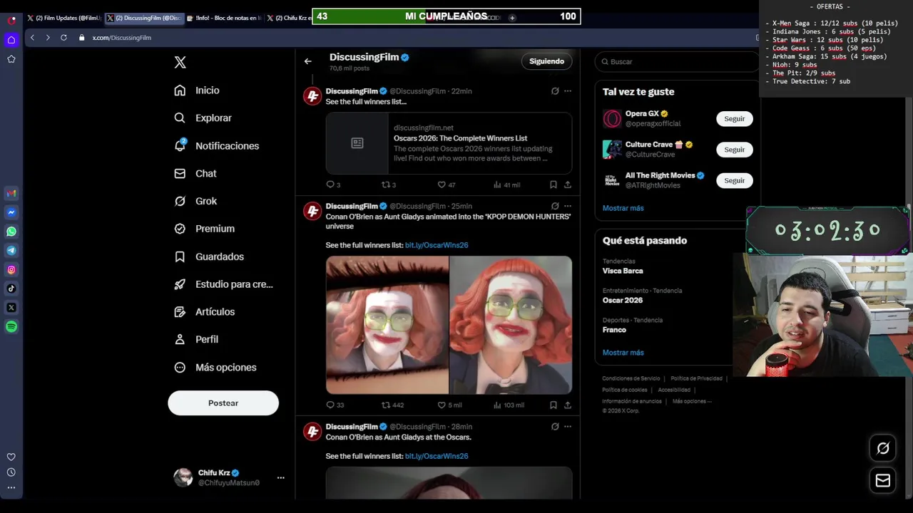Bookmark the KPOP Demon Hunters post
This screenshot has height=513, width=913.
pos(553,405)
